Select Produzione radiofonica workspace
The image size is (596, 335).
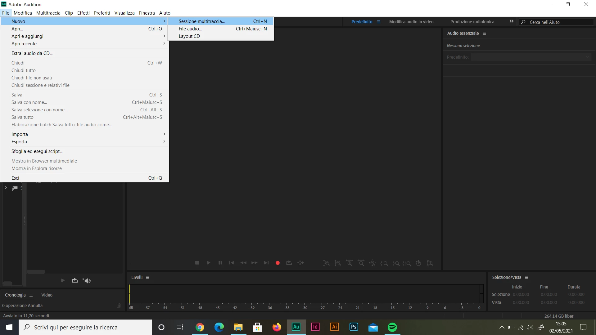coord(472,22)
